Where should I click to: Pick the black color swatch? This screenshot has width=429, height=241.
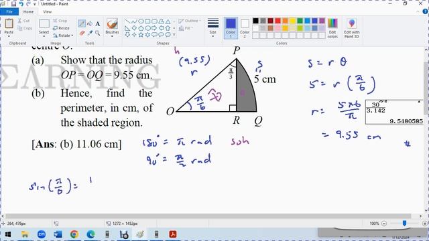(x=255, y=21)
